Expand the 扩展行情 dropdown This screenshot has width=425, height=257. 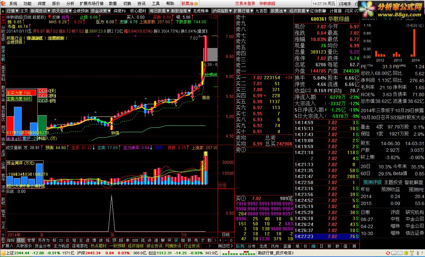point(243,11)
